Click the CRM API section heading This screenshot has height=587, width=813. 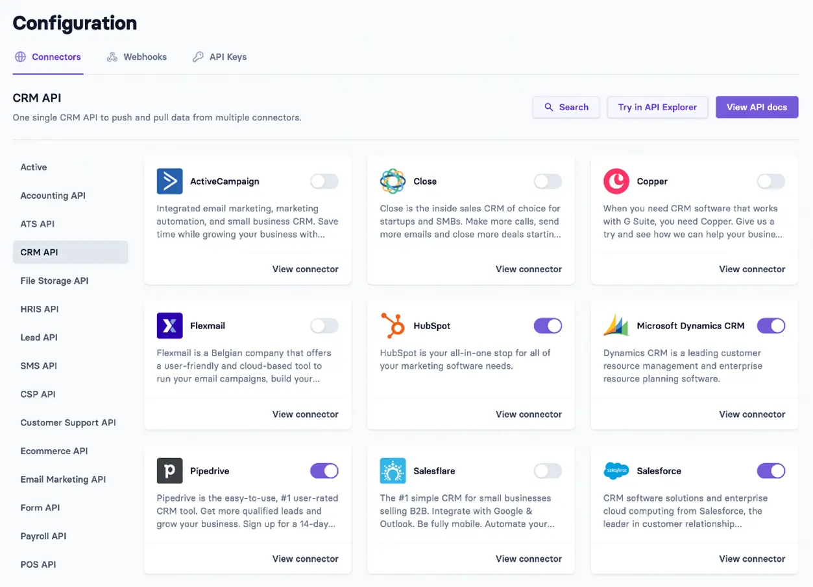pyautogui.click(x=37, y=98)
